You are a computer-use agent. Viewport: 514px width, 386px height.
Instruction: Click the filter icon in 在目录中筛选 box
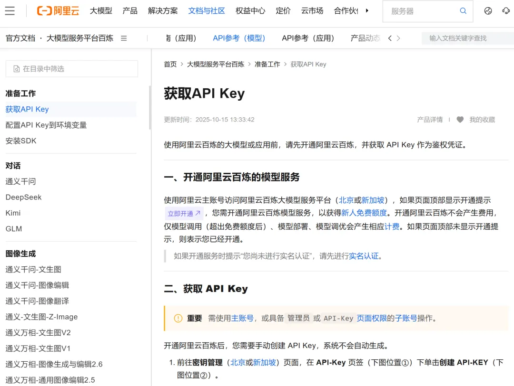tap(16, 69)
